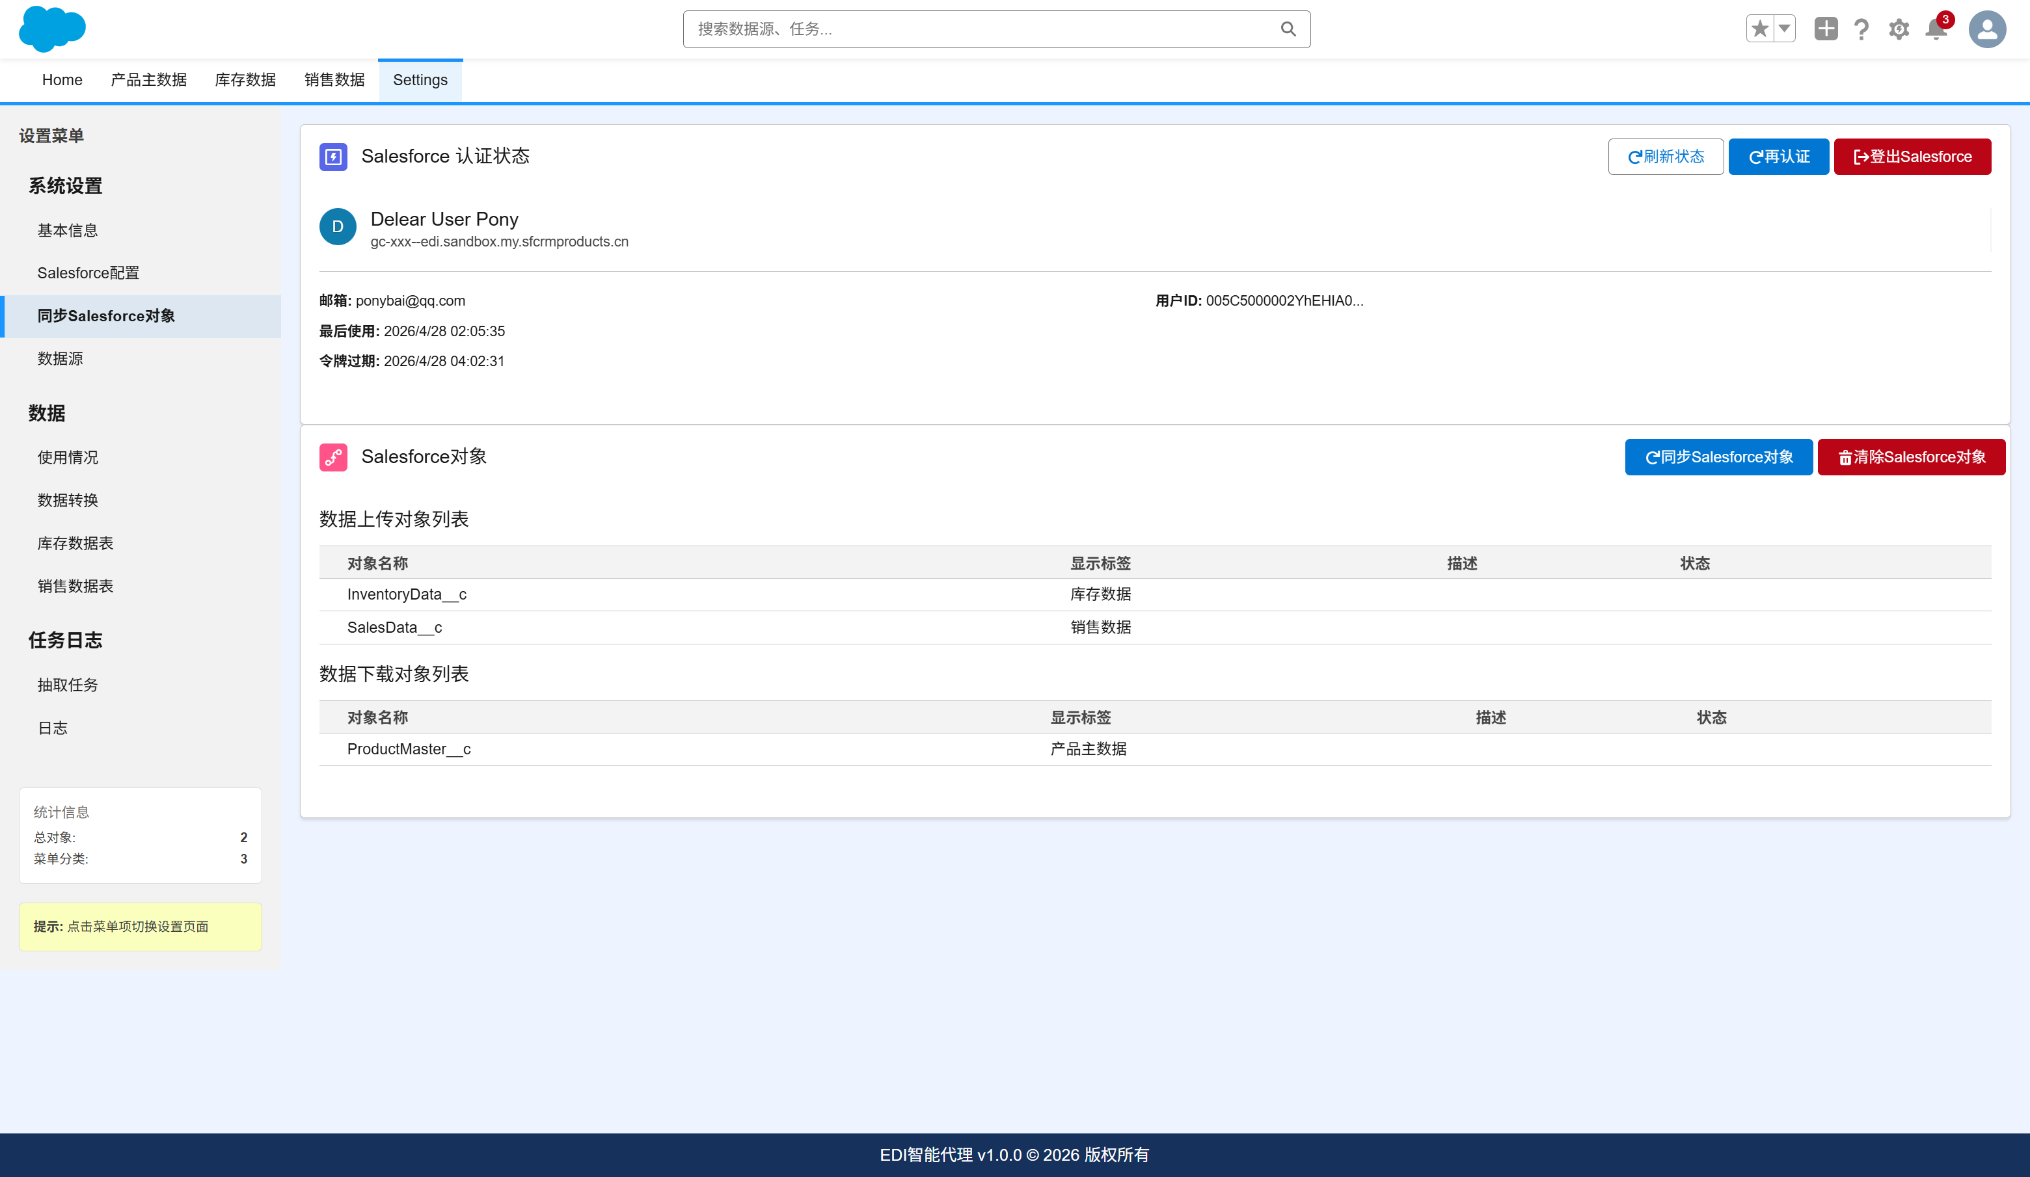The image size is (2030, 1177).
Task: Open the settings gear icon
Action: click(x=1899, y=29)
